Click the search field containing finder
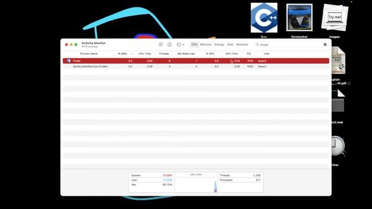The height and width of the screenshot is (209, 372). coord(291,45)
